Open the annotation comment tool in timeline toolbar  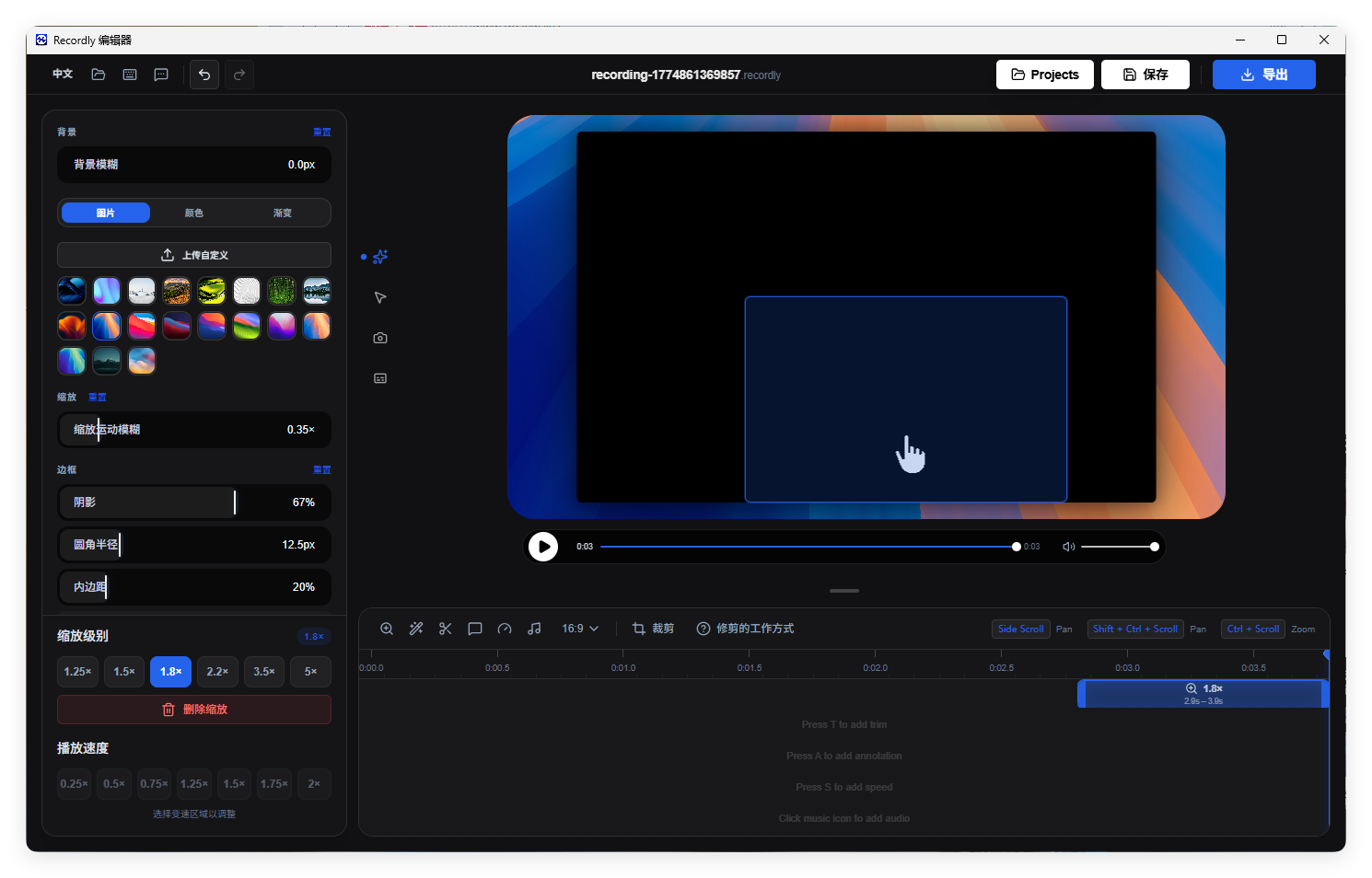point(475,629)
